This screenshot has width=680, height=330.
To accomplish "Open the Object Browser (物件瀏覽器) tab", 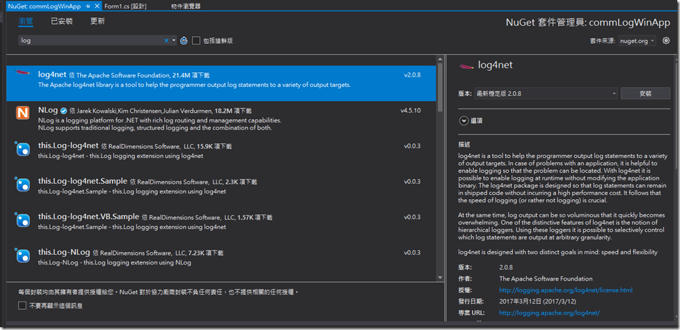I will pyautogui.click(x=186, y=6).
